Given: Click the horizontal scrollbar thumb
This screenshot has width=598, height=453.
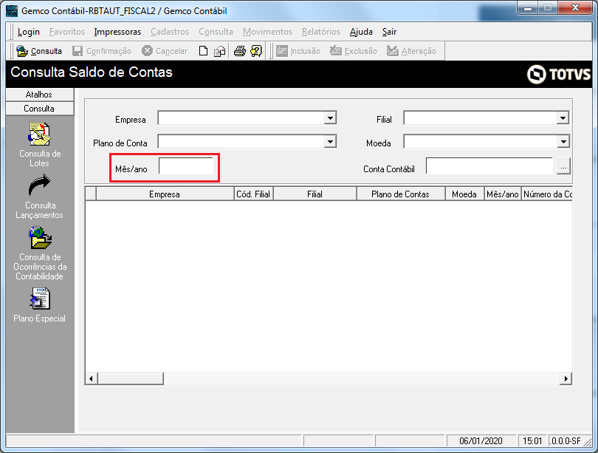Looking at the screenshot, I should (x=131, y=378).
